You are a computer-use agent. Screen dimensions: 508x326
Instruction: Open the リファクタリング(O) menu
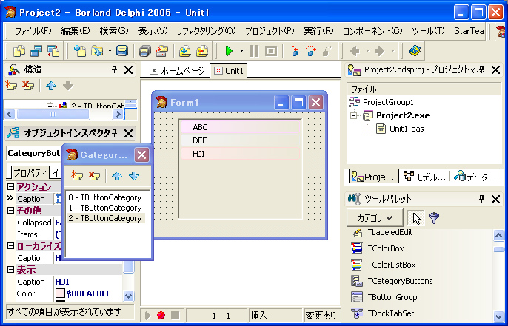pyautogui.click(x=206, y=31)
